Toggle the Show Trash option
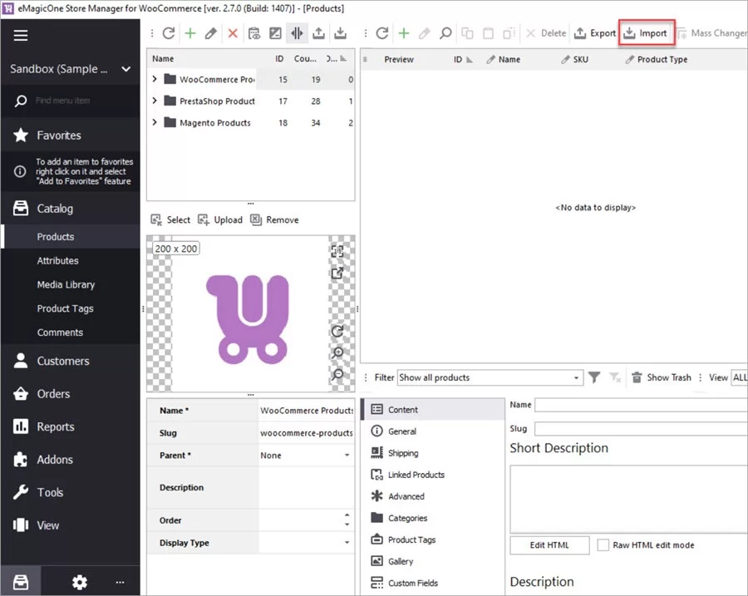The image size is (748, 596). click(662, 377)
